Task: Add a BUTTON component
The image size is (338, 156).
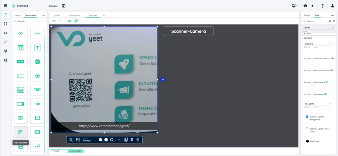Action: (x=20, y=62)
